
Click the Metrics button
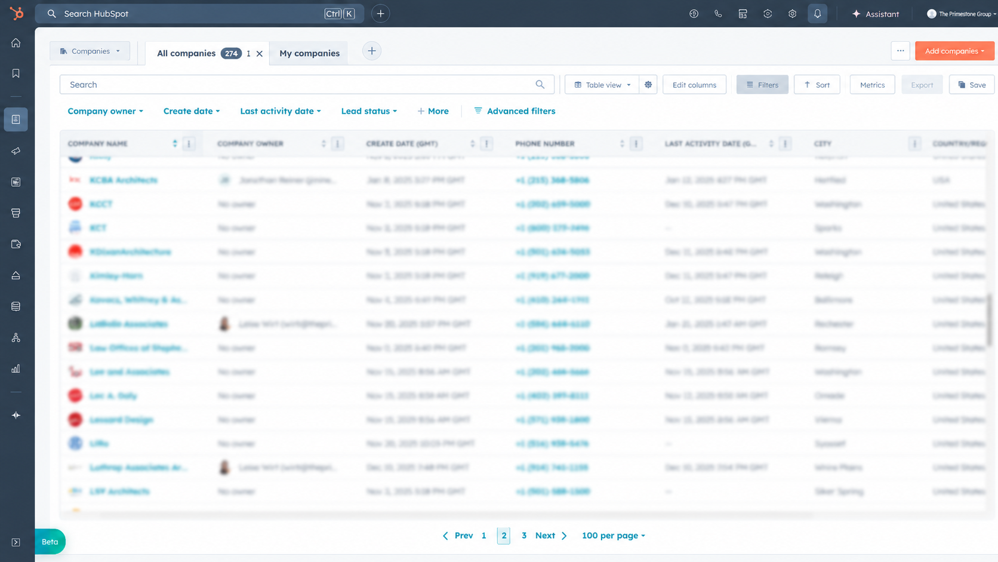click(872, 85)
